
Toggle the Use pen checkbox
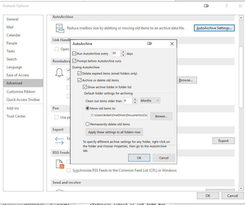(x=56, y=117)
